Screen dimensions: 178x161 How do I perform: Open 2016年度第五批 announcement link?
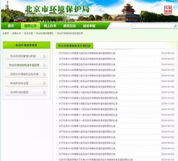tap(87, 64)
